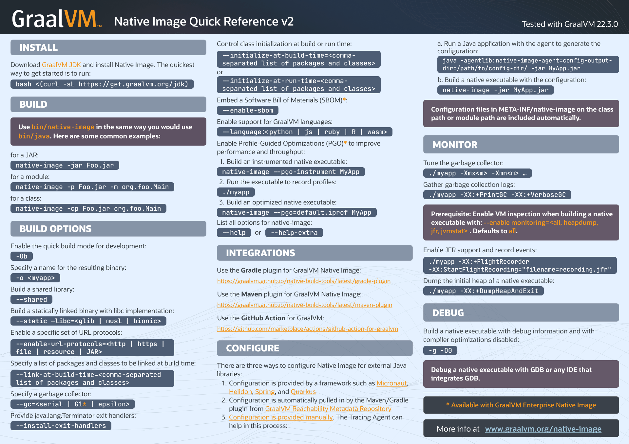The height and width of the screenshot is (444, 629).
Task: Open GraalVM Reachability Metadata Repository link
Action: coord(328,409)
